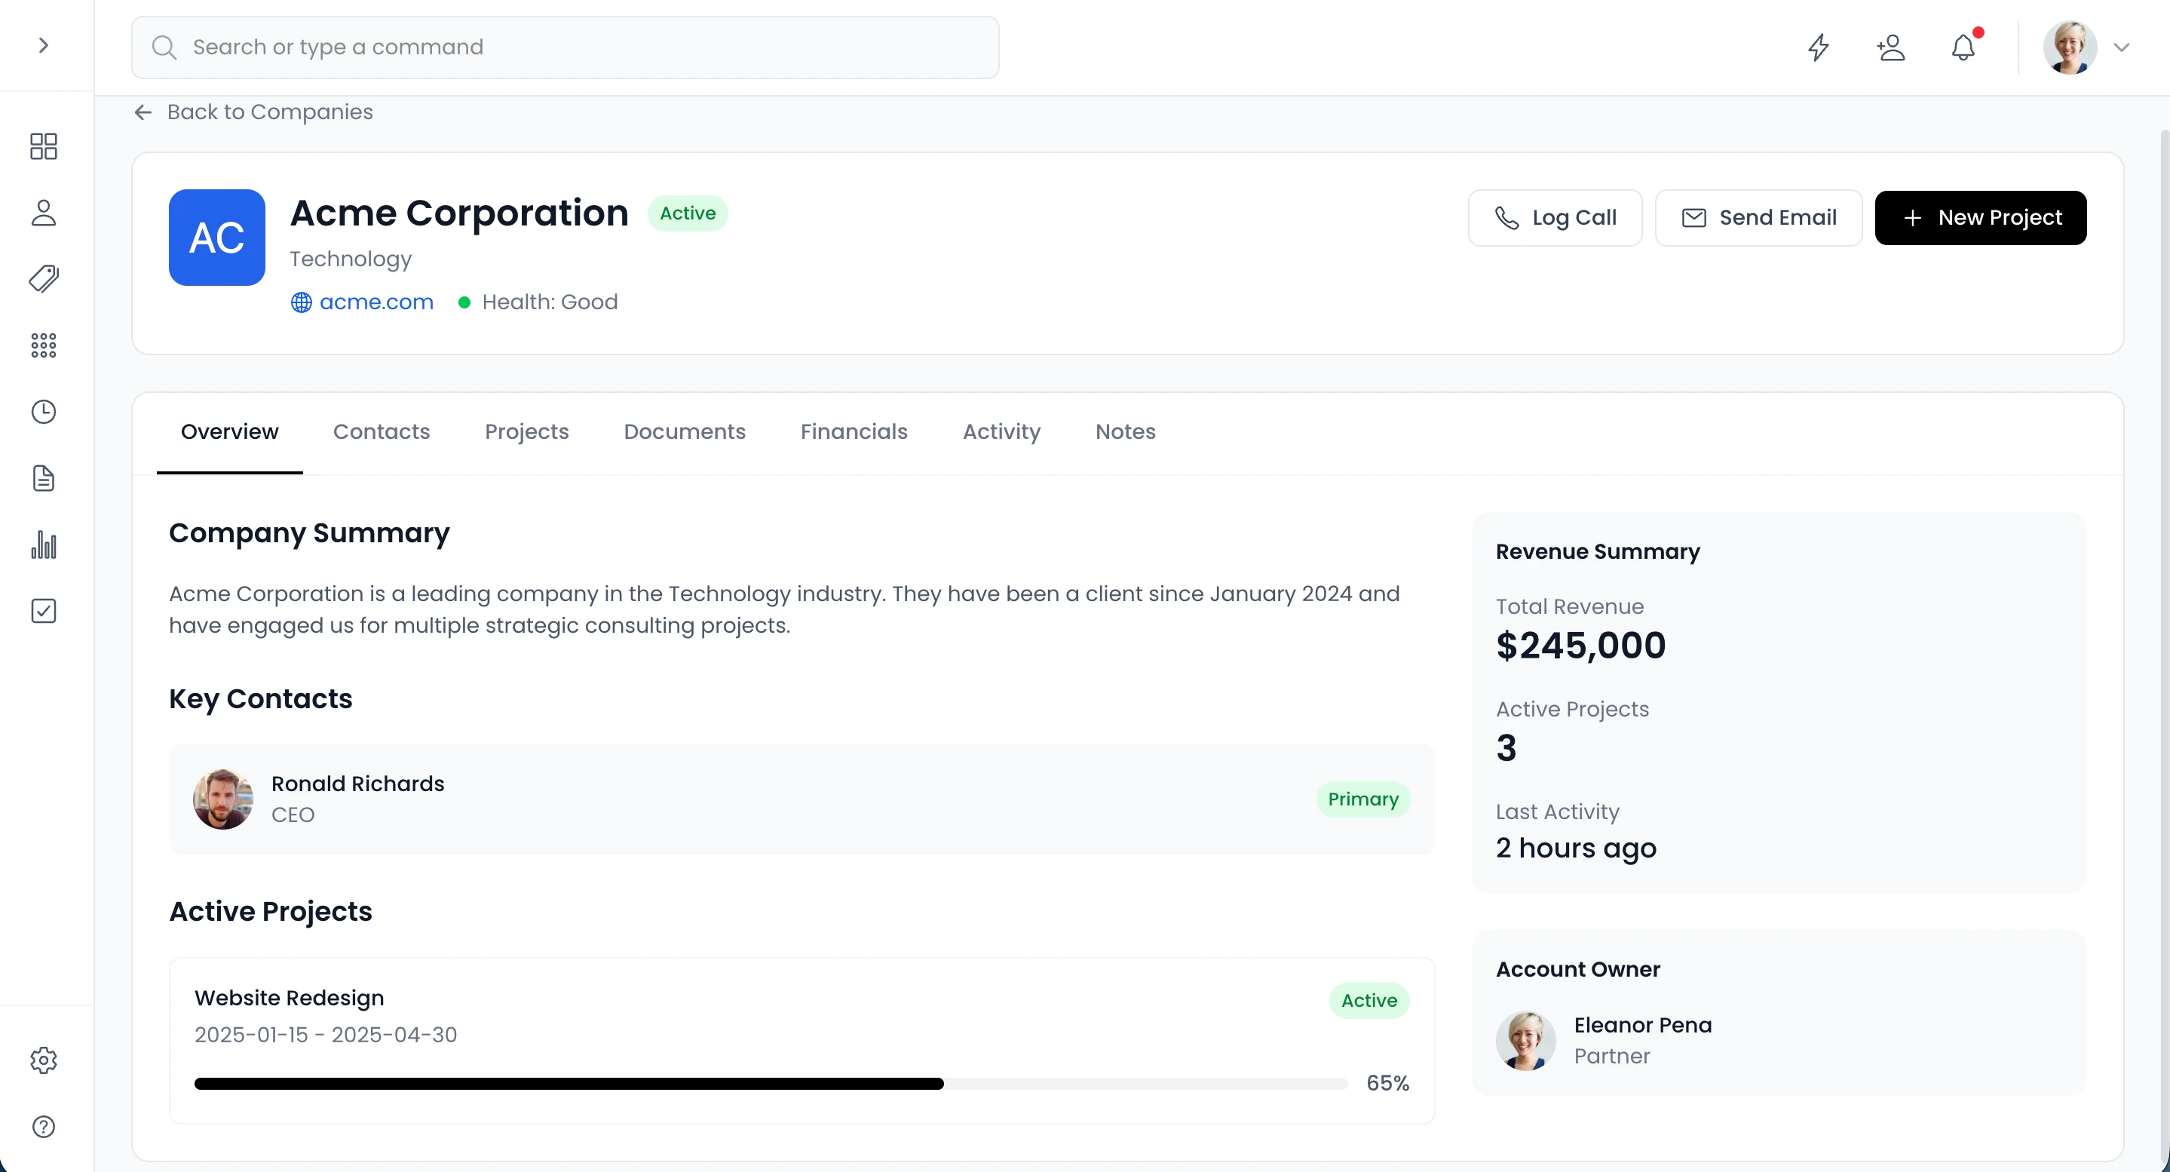
Task: Click the New Project button
Action: 1980,217
